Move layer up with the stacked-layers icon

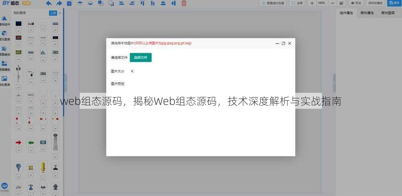point(80,3)
